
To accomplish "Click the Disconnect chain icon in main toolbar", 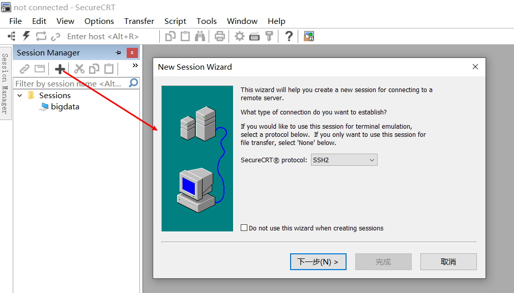I will click(x=55, y=37).
